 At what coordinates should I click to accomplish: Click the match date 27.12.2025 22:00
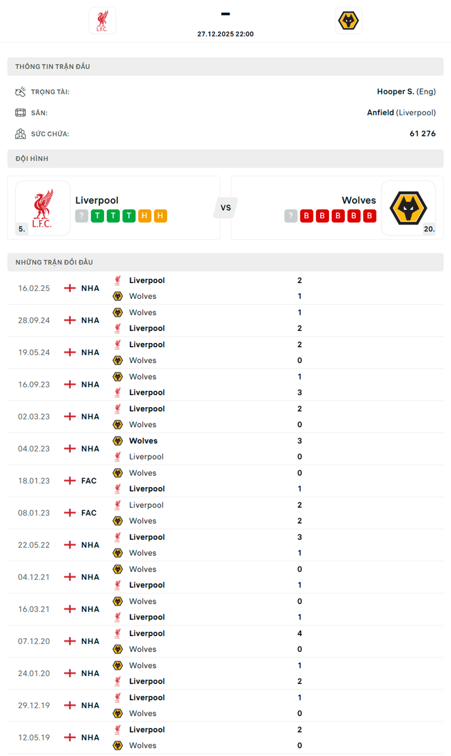[225, 33]
